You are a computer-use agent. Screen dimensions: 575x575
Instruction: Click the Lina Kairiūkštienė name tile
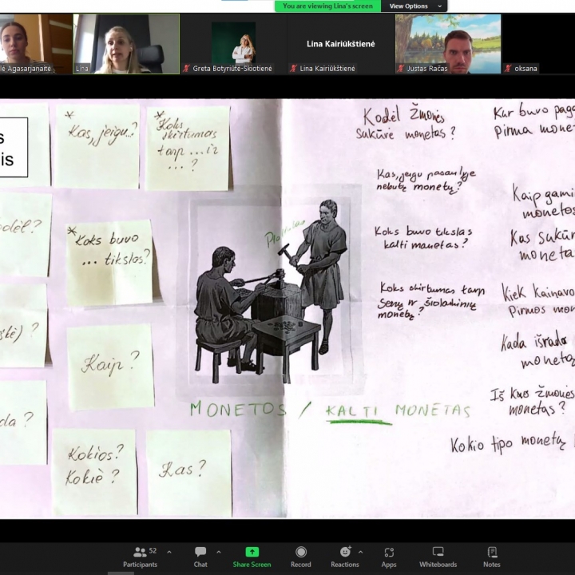(340, 43)
